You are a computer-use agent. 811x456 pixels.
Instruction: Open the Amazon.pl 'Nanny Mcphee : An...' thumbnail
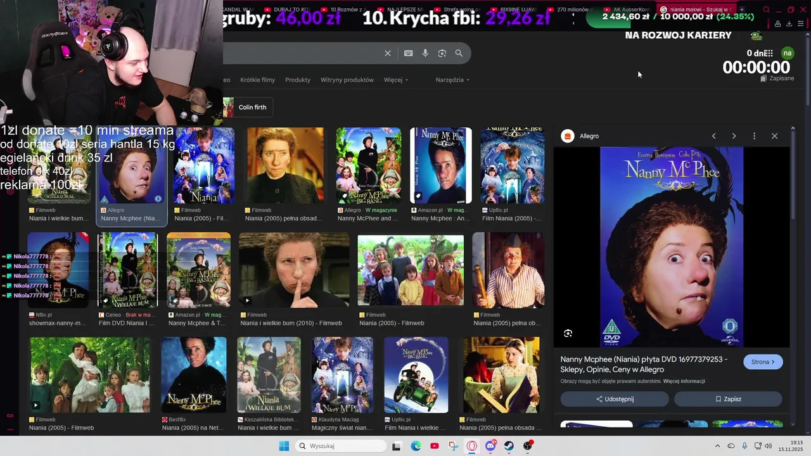(x=441, y=165)
